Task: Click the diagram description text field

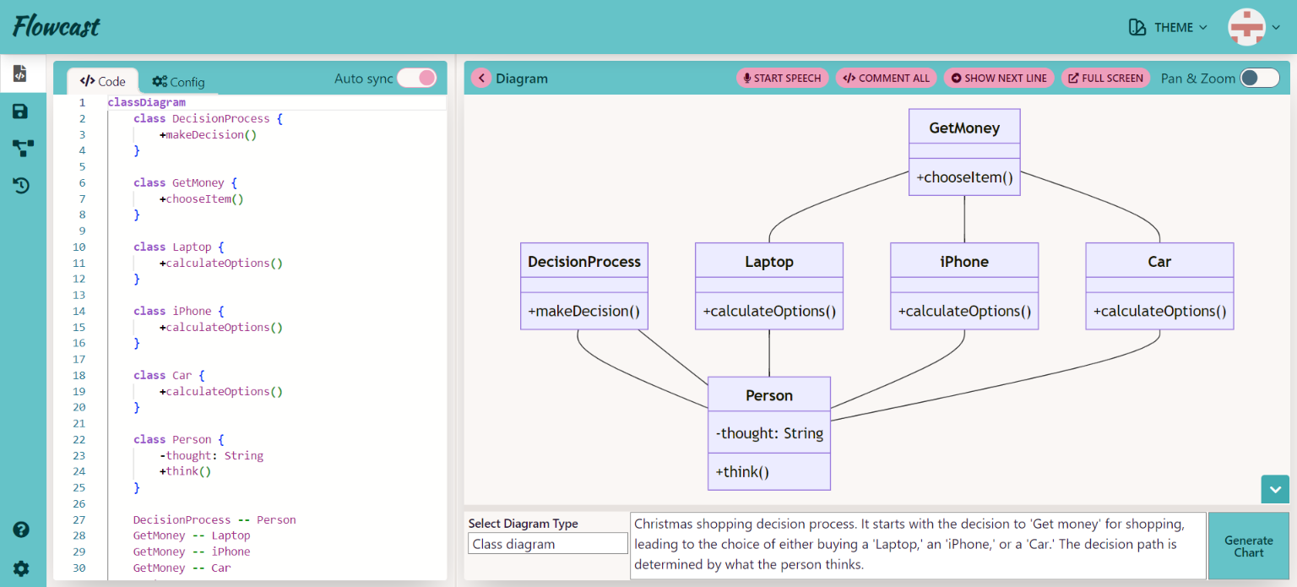Action: coord(918,545)
